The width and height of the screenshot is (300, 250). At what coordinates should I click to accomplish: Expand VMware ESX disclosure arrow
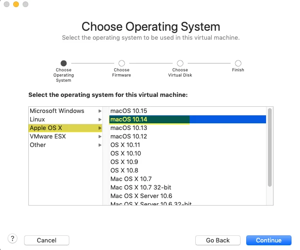[x=100, y=137]
